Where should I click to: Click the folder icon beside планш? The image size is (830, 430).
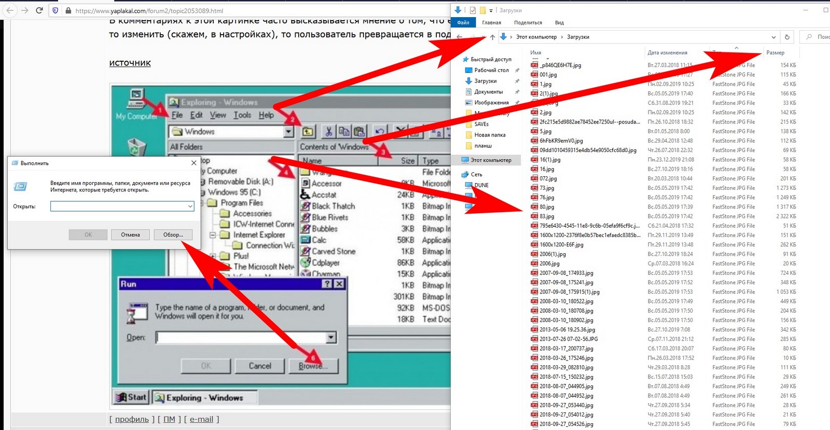[x=469, y=146]
